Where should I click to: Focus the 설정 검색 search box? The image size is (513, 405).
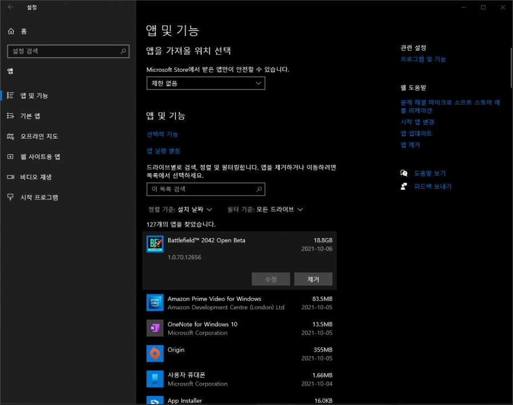(63, 51)
